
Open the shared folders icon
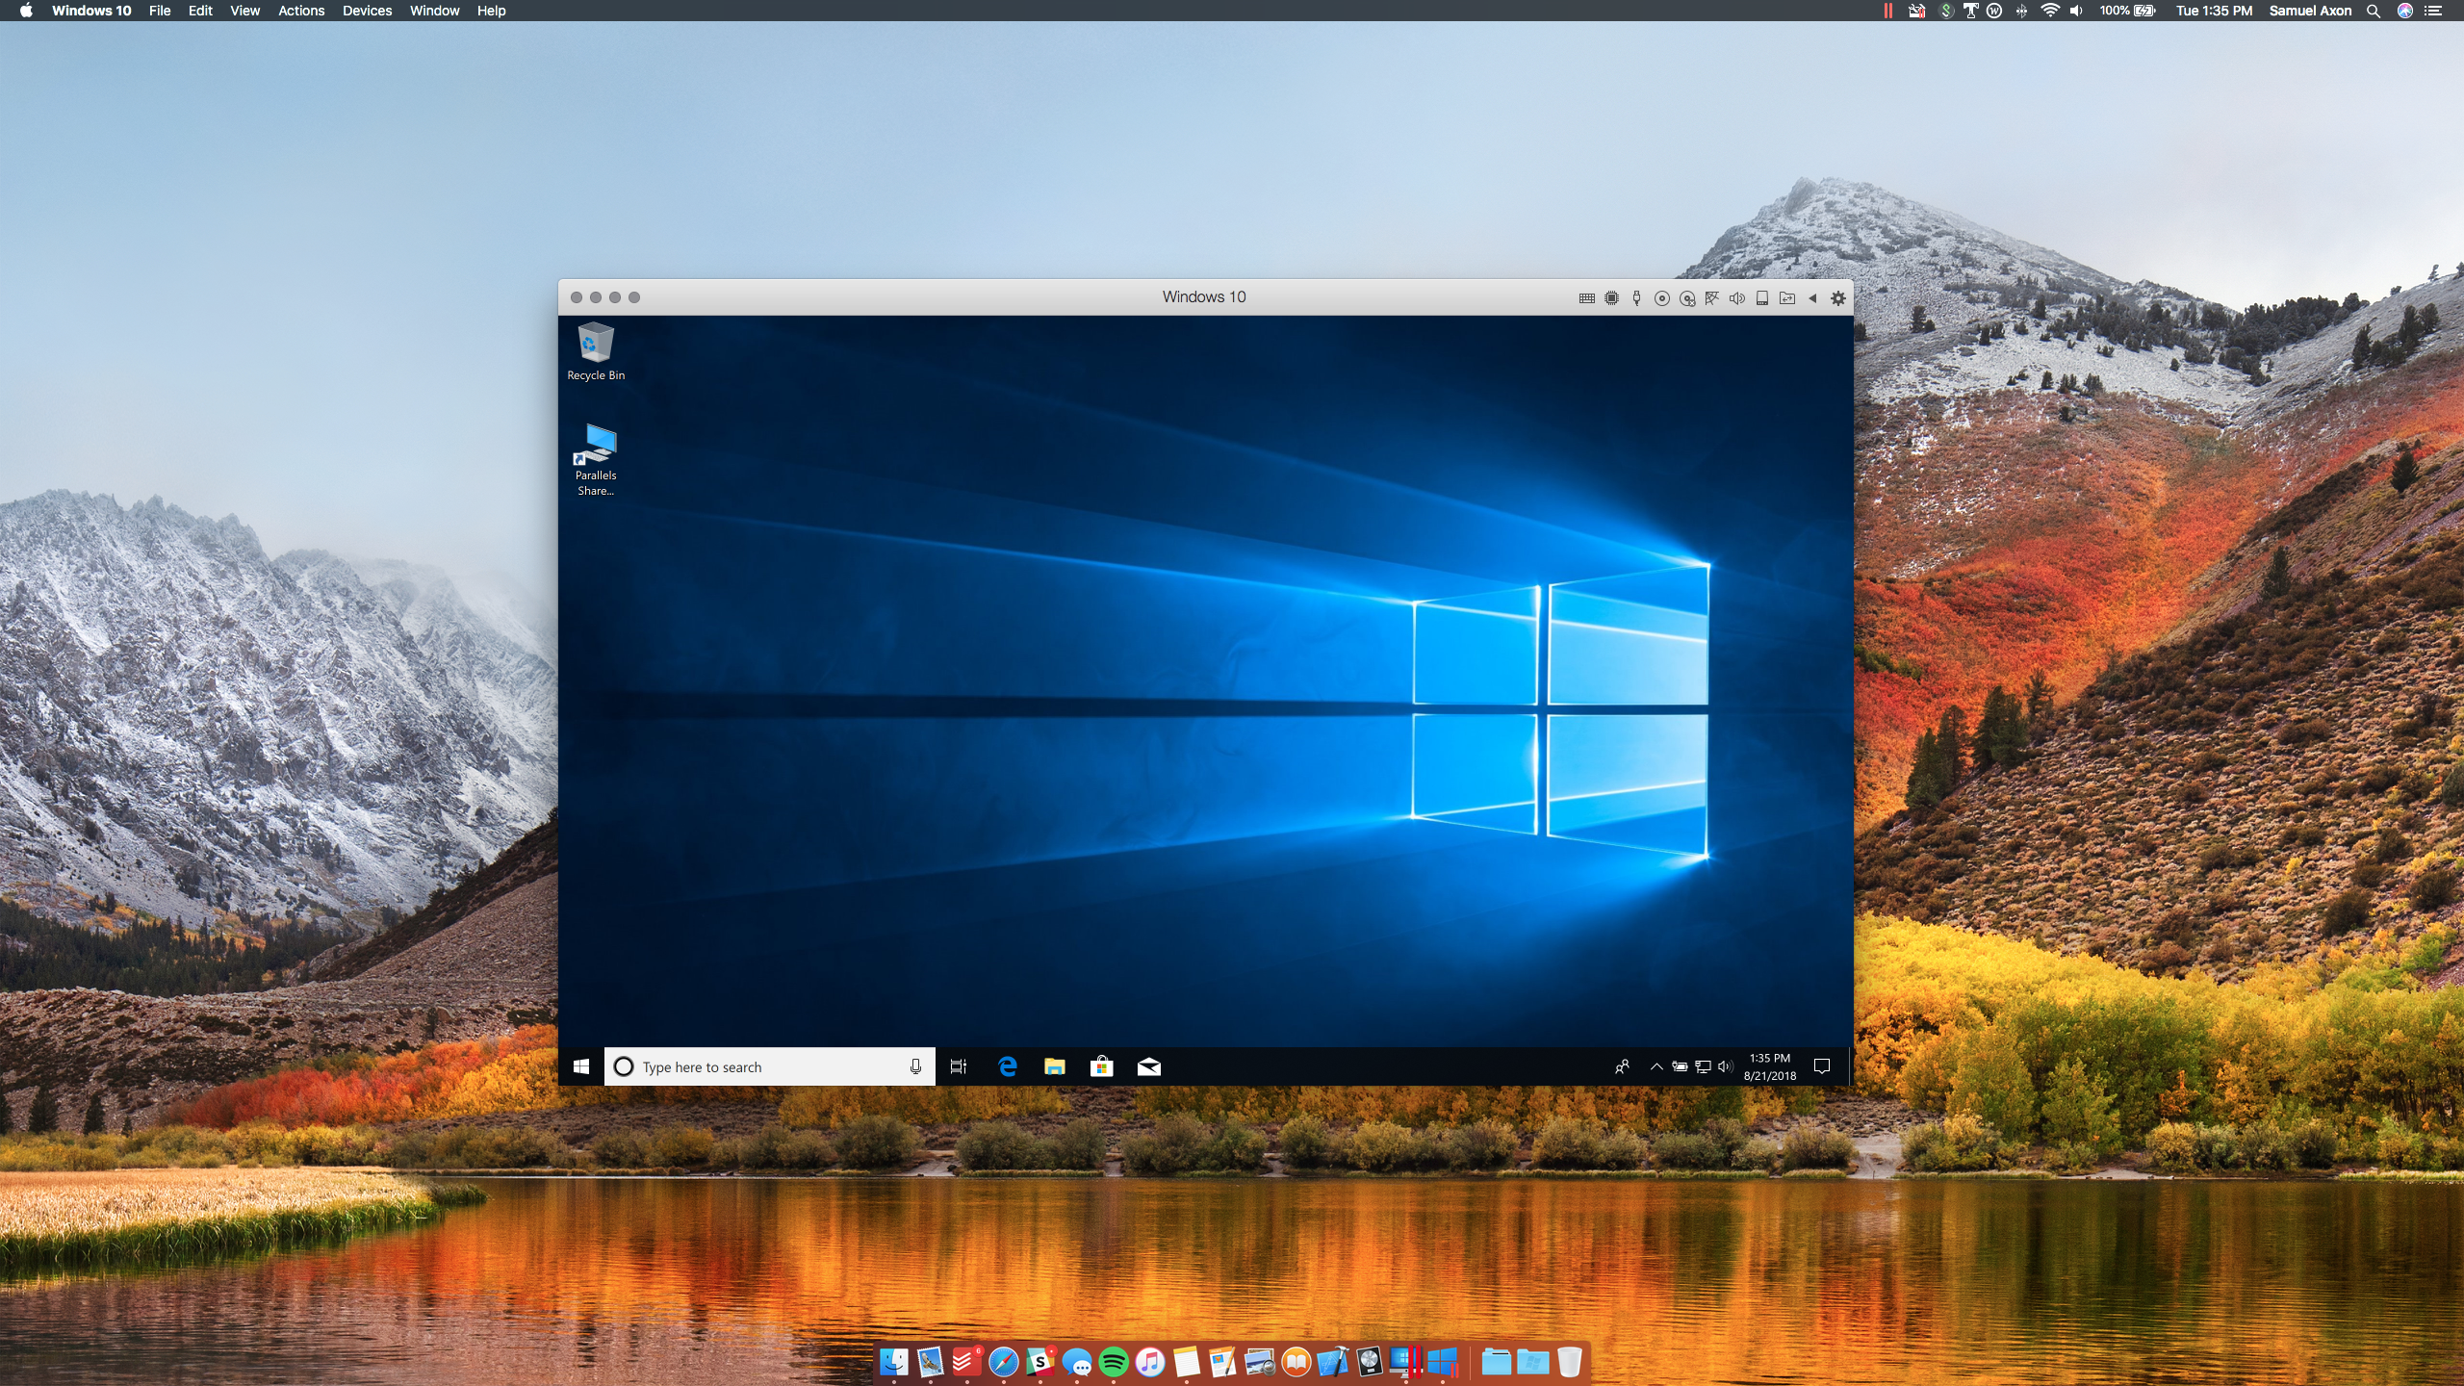click(1787, 298)
